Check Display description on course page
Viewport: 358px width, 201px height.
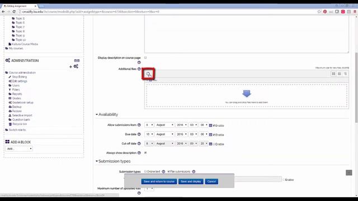pos(145,58)
